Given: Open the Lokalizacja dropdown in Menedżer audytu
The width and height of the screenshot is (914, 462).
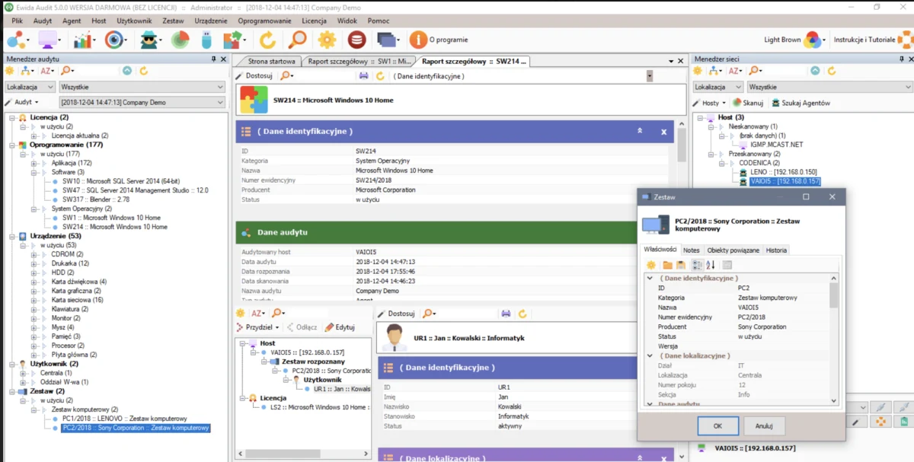Looking at the screenshot, I should tap(30, 88).
